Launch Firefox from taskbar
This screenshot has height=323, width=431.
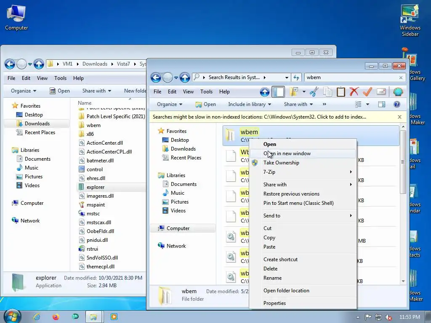(x=56, y=317)
